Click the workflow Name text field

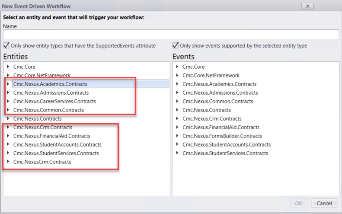[x=171, y=35]
